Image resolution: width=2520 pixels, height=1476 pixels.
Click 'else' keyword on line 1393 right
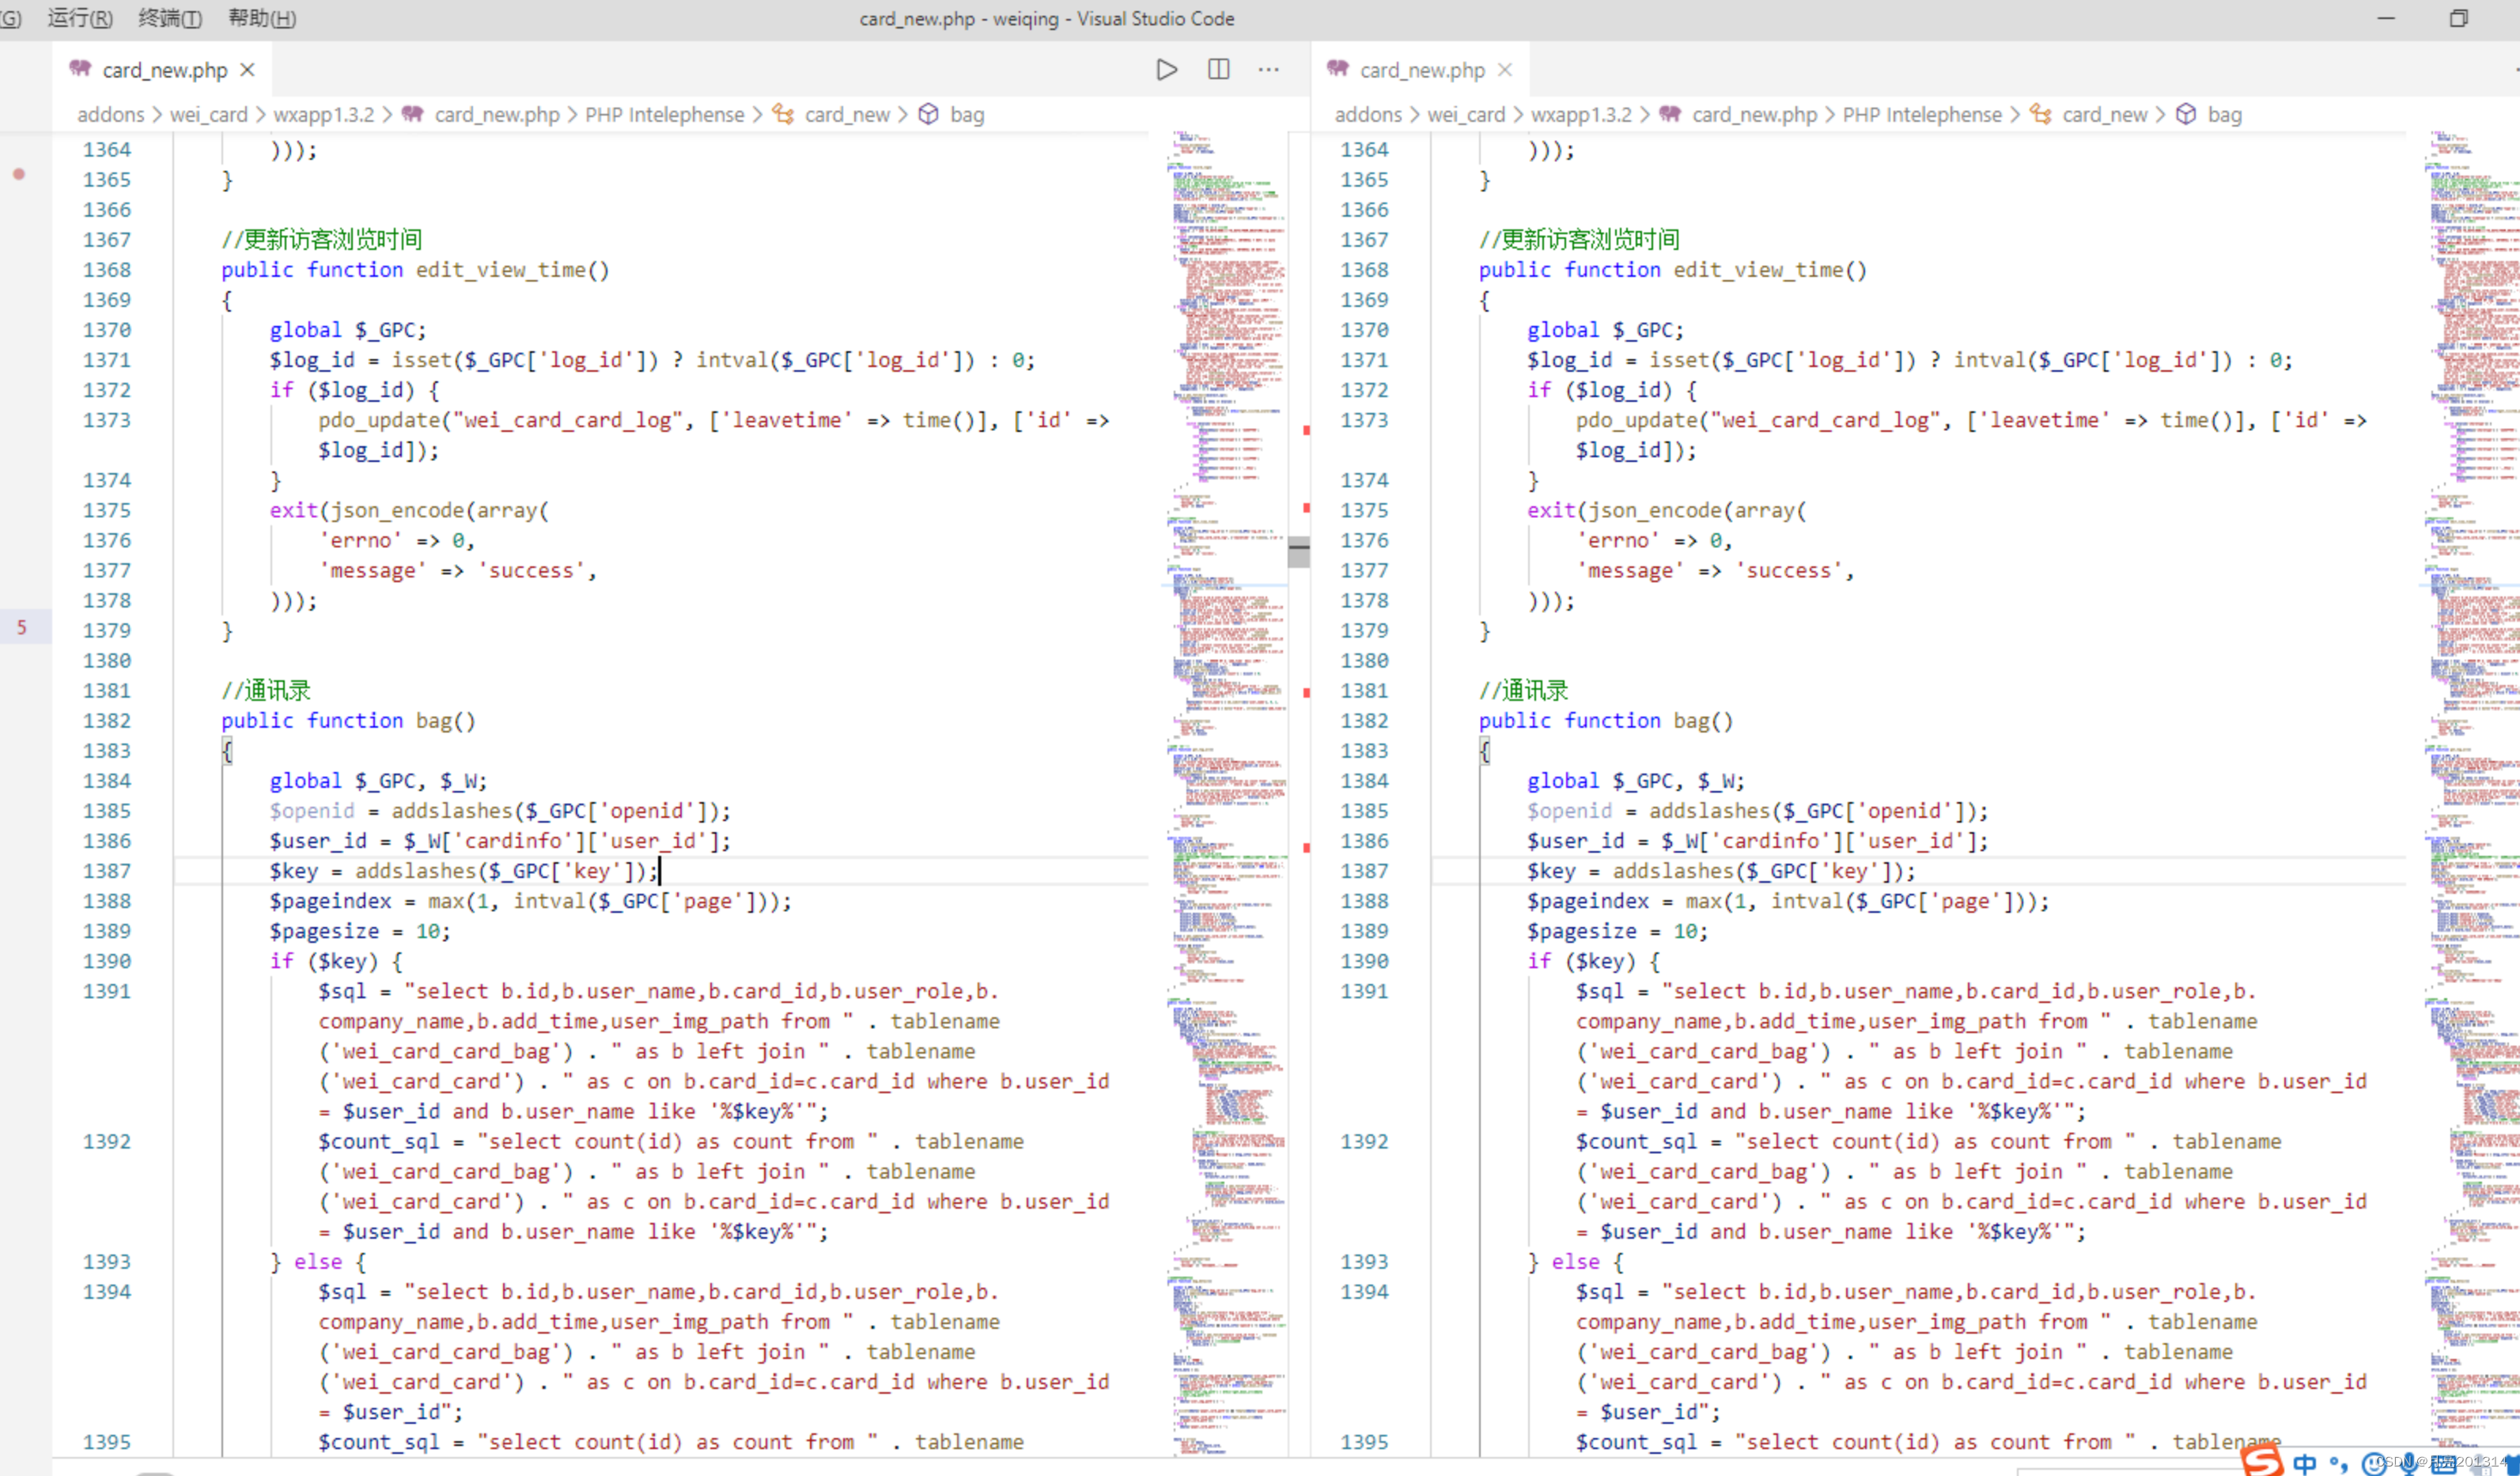[x=1575, y=1262]
